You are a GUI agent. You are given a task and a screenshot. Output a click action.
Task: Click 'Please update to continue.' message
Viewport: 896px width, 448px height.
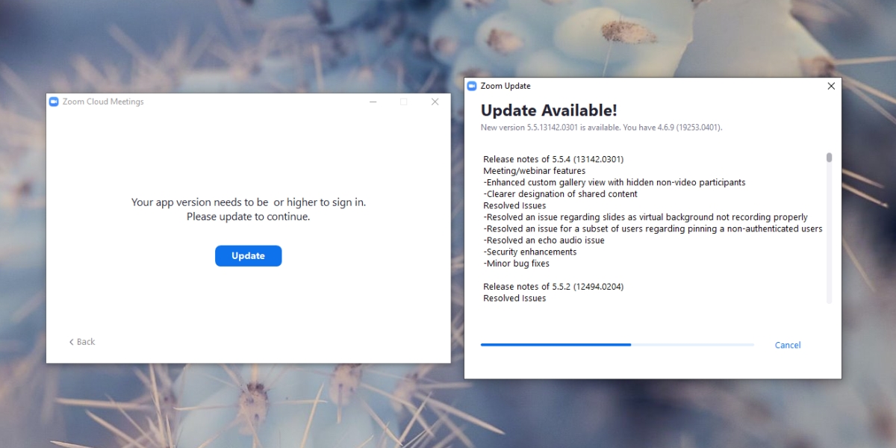pyautogui.click(x=248, y=217)
